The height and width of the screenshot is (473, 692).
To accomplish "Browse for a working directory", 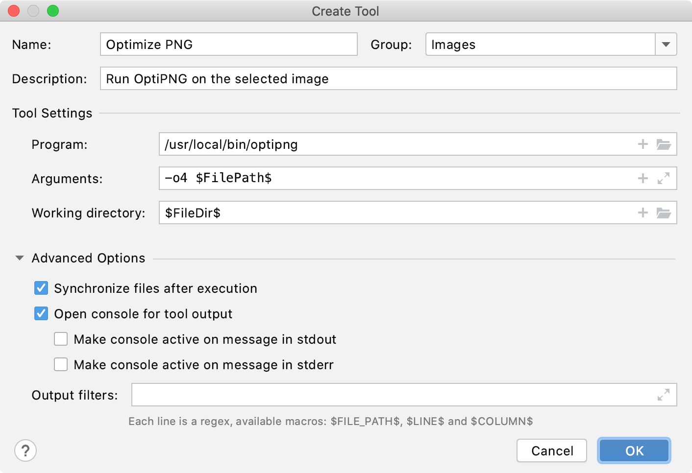I will (664, 213).
